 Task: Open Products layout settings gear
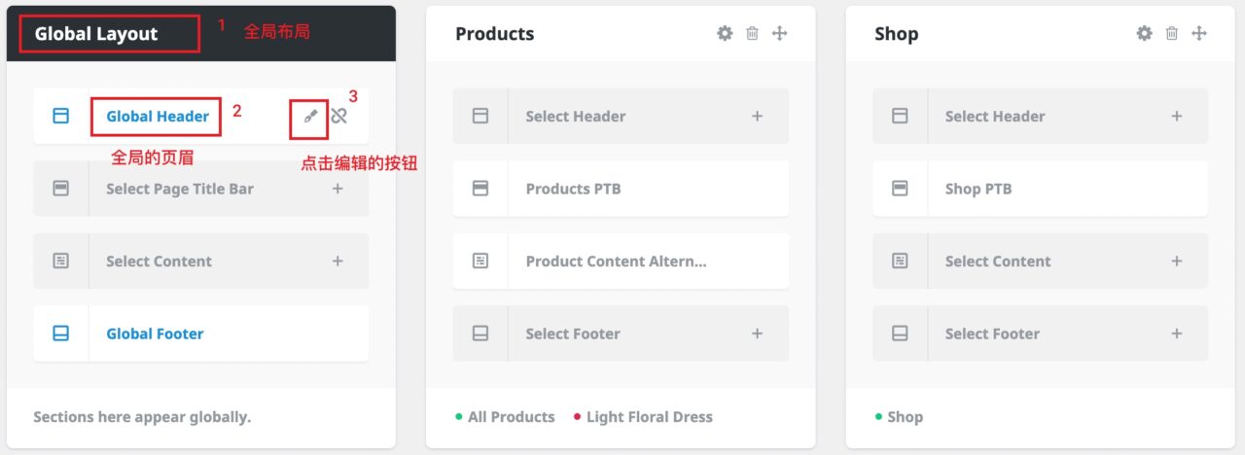[x=725, y=33]
